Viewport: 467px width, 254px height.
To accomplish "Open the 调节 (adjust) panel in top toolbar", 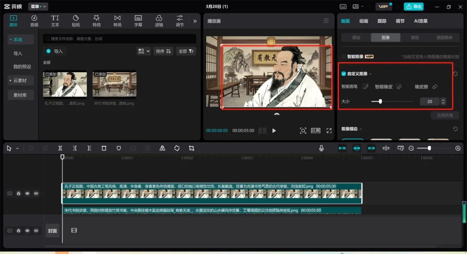I will point(179,21).
